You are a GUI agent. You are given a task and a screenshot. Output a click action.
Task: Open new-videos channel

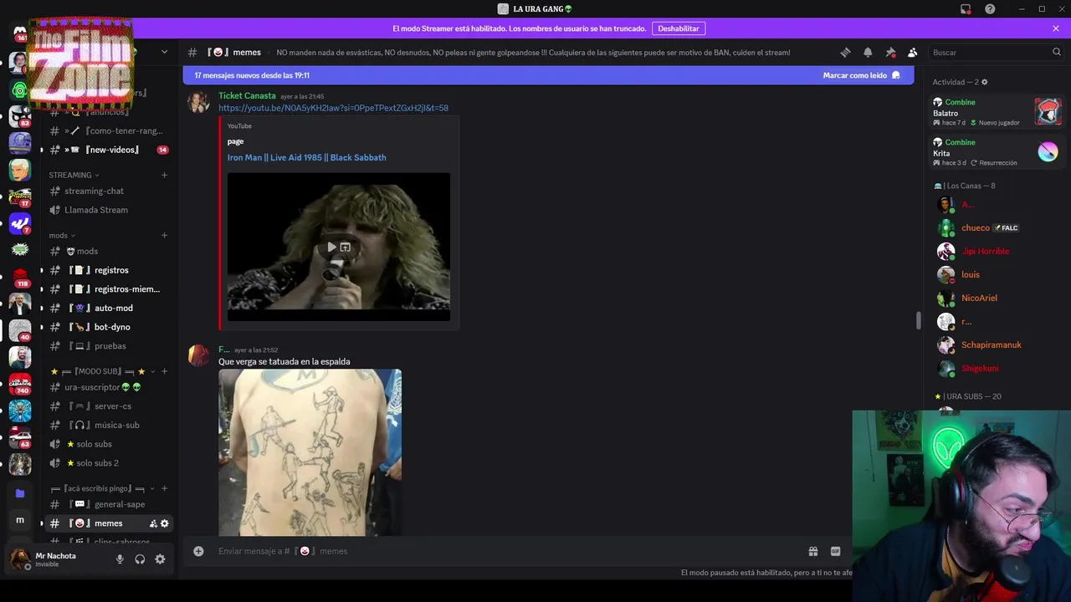coord(108,150)
